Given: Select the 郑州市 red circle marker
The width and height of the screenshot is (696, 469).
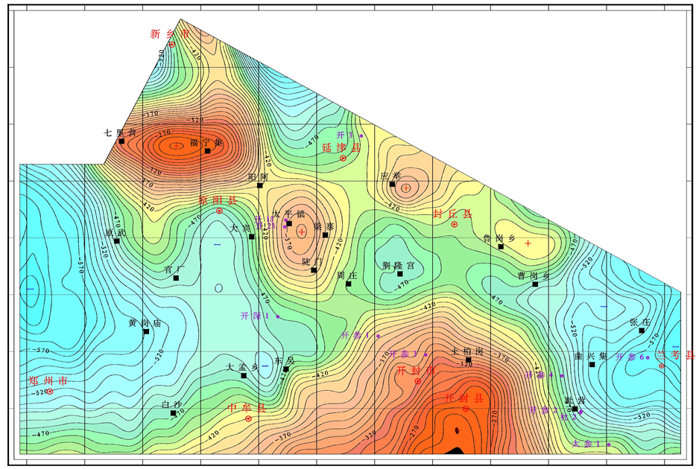Looking at the screenshot, I should pos(50,392).
